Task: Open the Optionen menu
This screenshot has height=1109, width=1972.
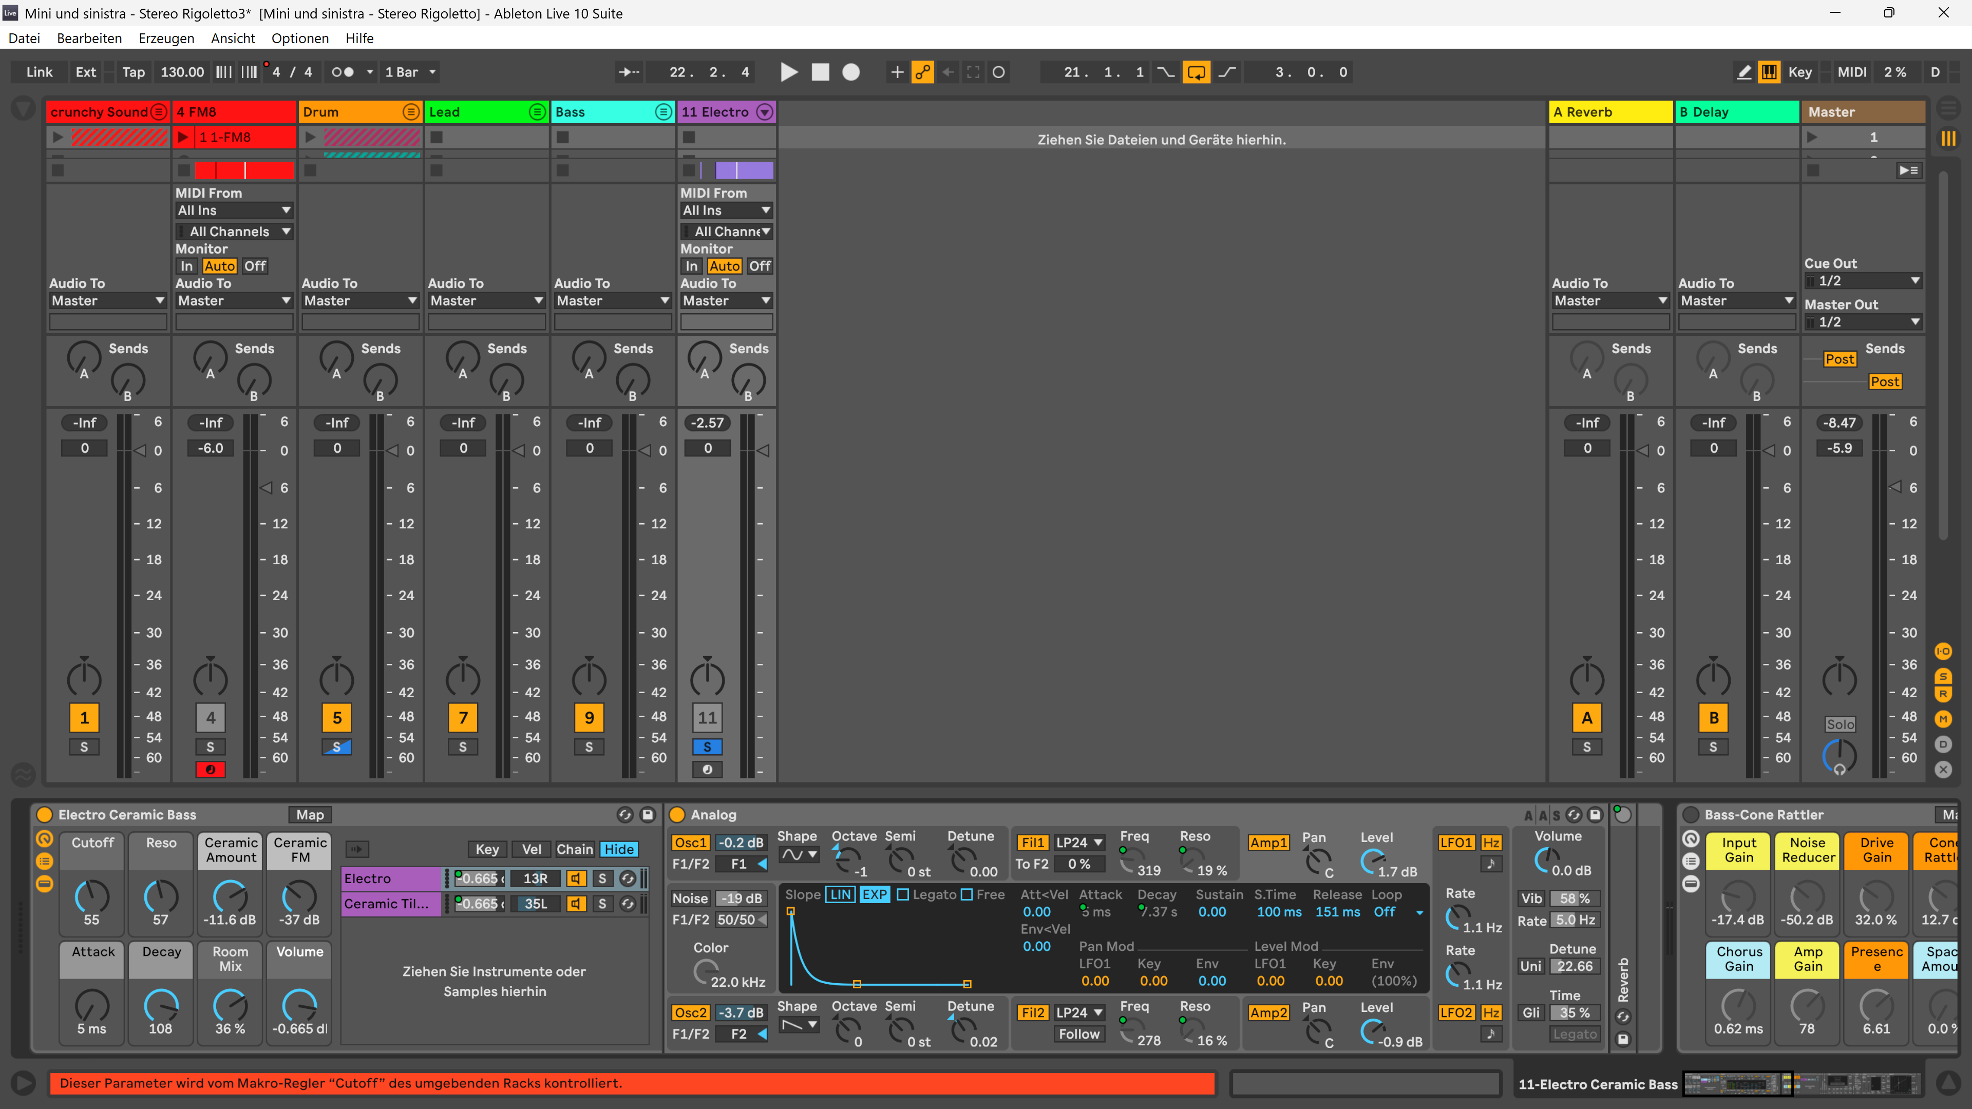Action: point(299,39)
